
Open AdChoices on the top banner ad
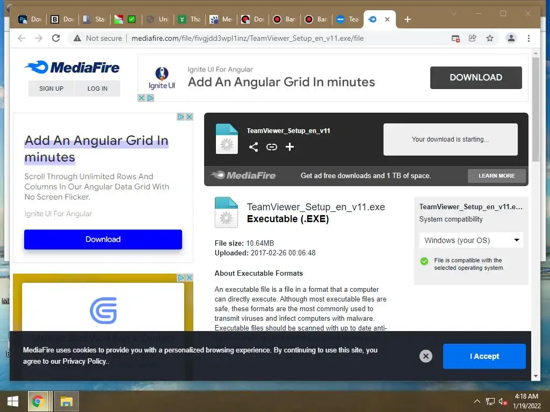(150, 98)
